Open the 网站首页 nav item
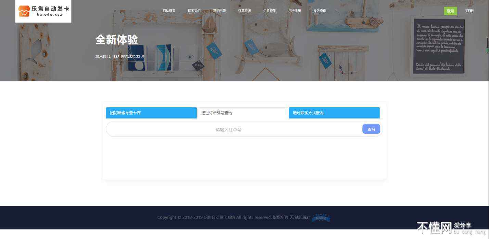Image resolution: width=489 pixels, height=239 pixels. [169, 11]
